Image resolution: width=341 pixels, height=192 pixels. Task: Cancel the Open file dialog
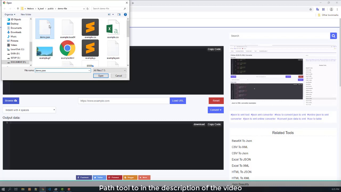click(119, 76)
